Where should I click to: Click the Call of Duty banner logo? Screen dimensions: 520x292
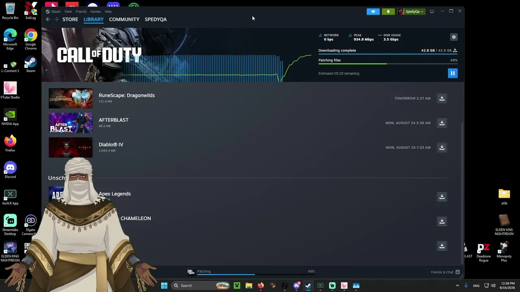(x=99, y=55)
